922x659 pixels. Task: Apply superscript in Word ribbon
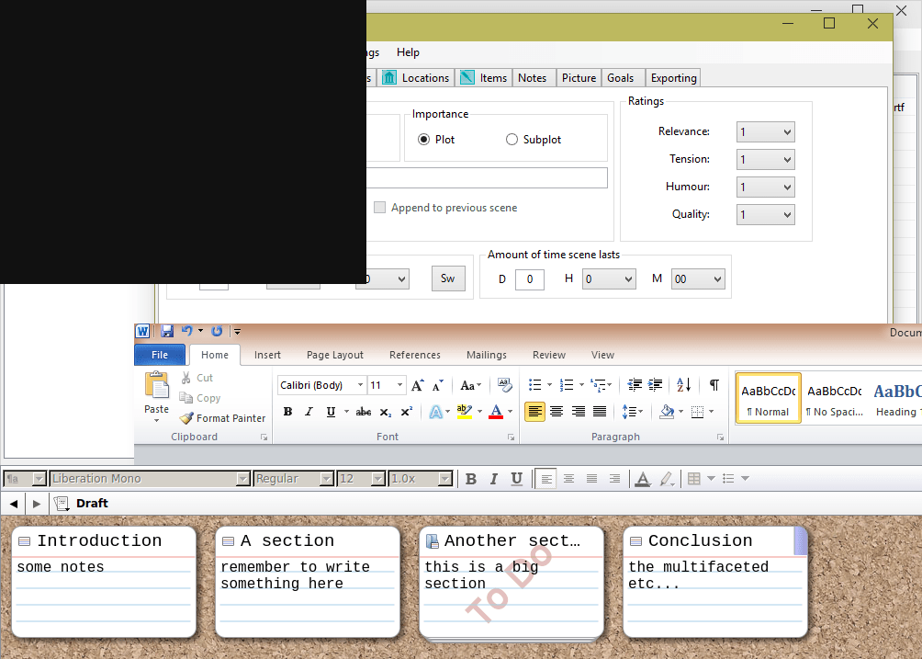click(x=406, y=412)
